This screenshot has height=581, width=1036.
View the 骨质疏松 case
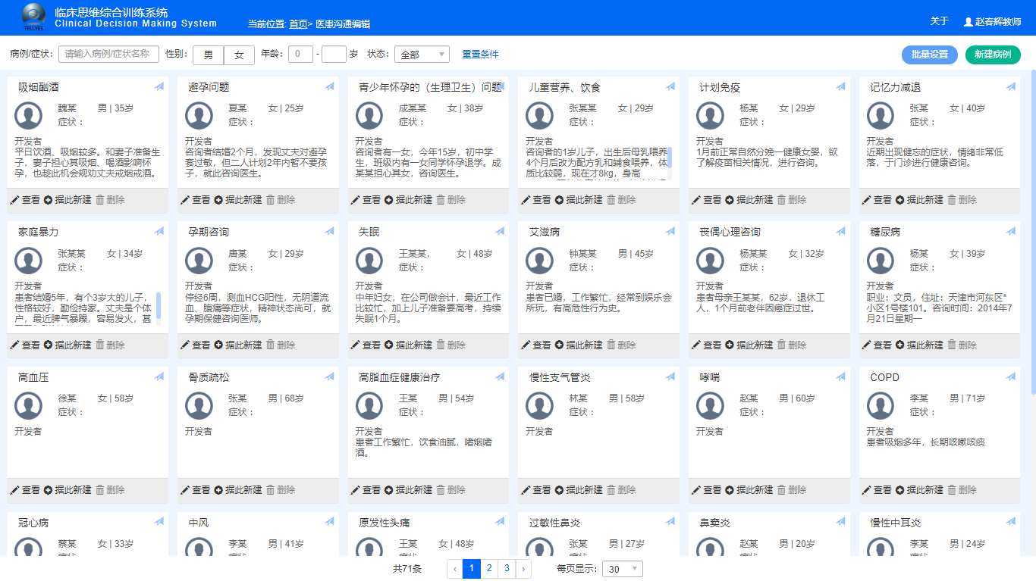pos(196,490)
